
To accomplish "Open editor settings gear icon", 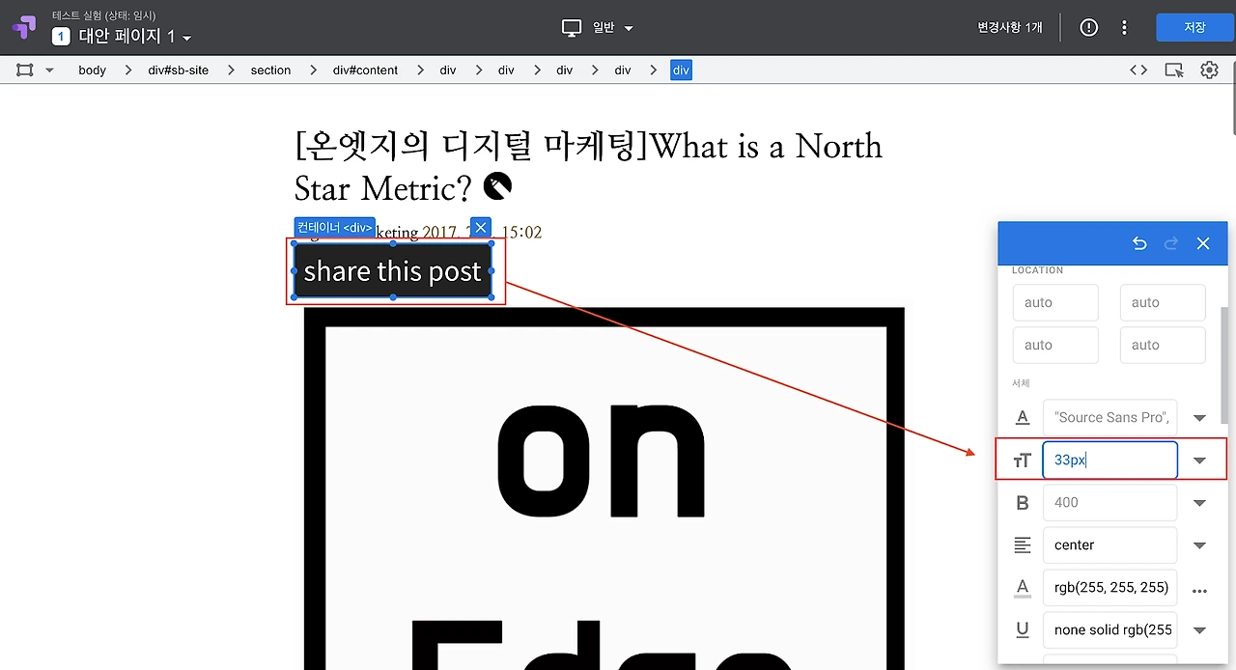I will pyautogui.click(x=1209, y=70).
